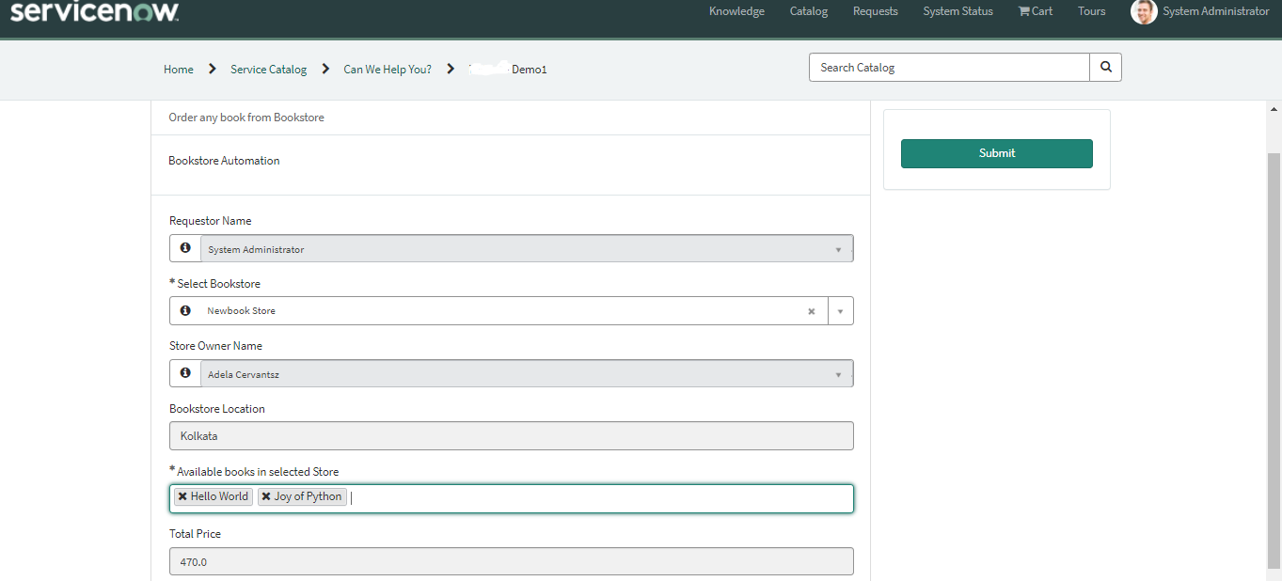Click the Store Owner Name info icon
The height and width of the screenshot is (581, 1282).
tap(184, 372)
